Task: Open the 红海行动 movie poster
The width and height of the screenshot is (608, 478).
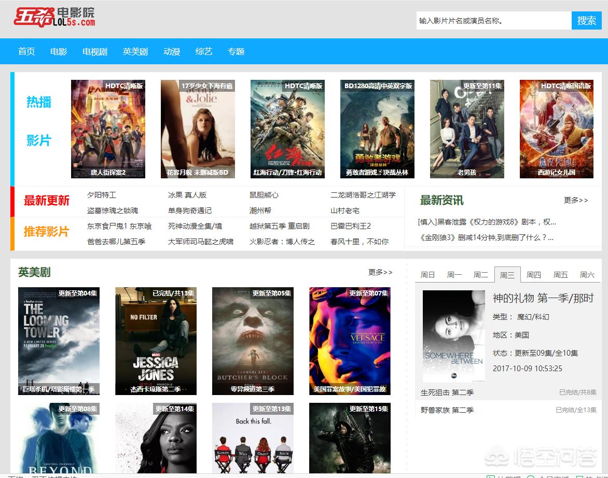Action: tap(288, 129)
